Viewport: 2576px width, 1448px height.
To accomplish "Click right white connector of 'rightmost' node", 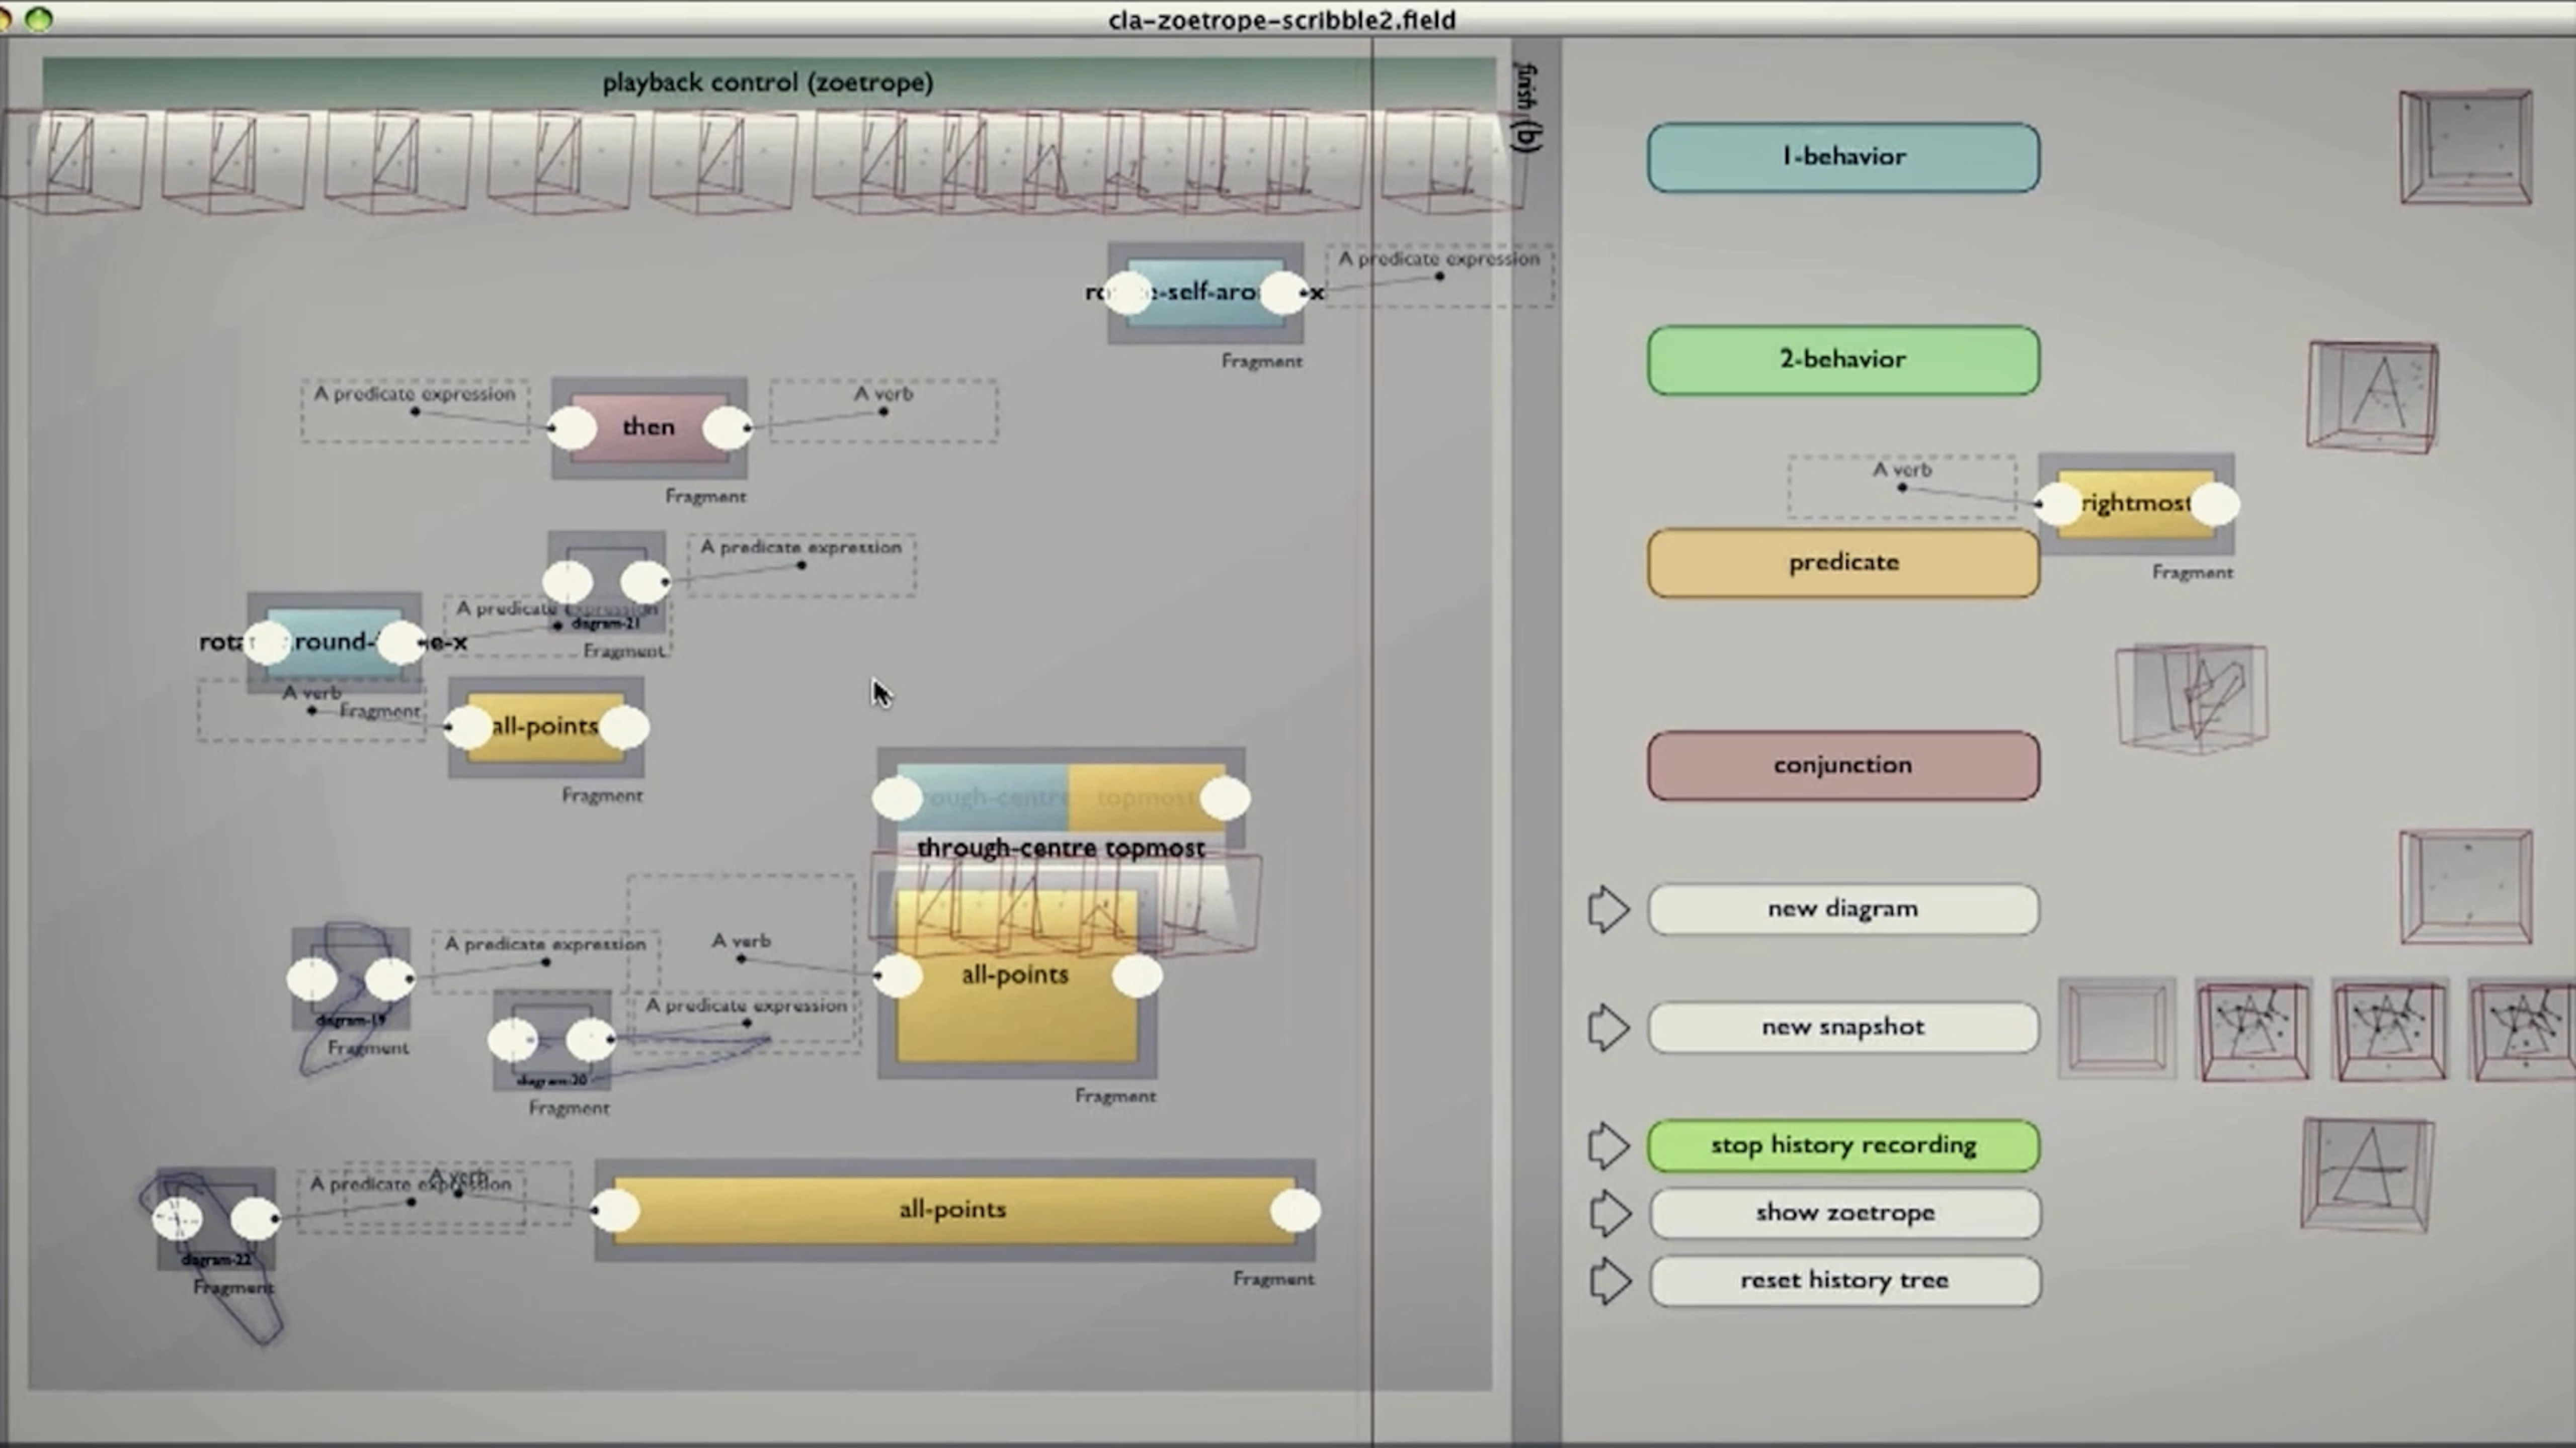I will (x=2215, y=505).
